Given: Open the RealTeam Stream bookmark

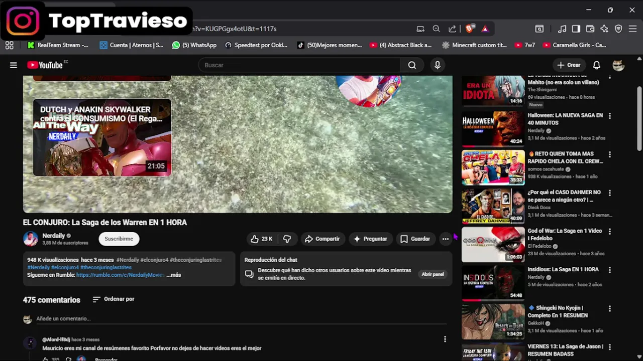Looking at the screenshot, I should [58, 45].
